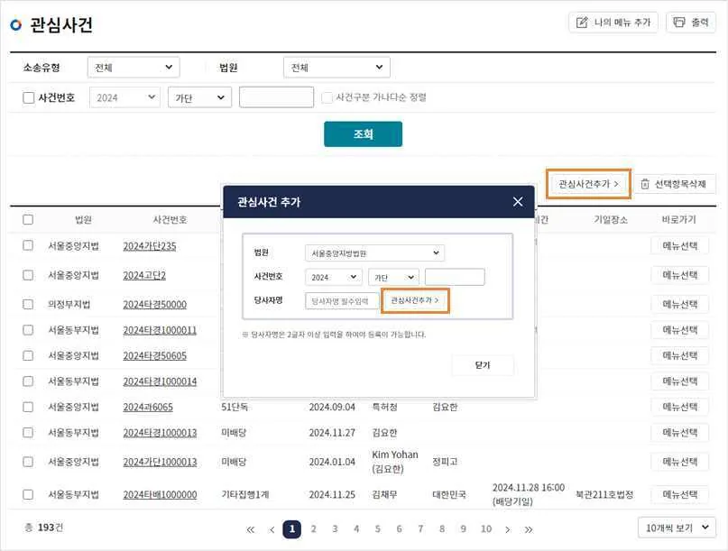Click the 조회 search button

(x=363, y=134)
